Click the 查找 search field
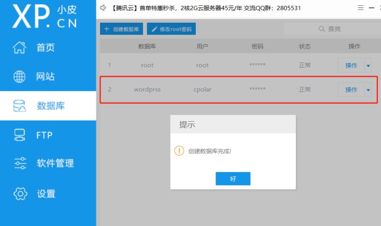The image size is (381, 226). tap(332, 29)
